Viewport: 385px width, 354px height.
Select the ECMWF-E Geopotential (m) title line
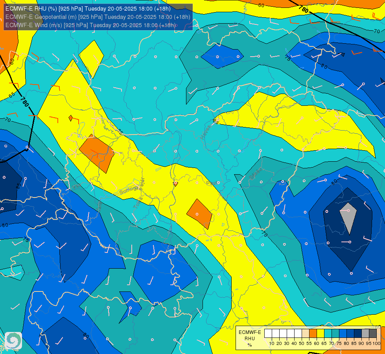pos(98,17)
